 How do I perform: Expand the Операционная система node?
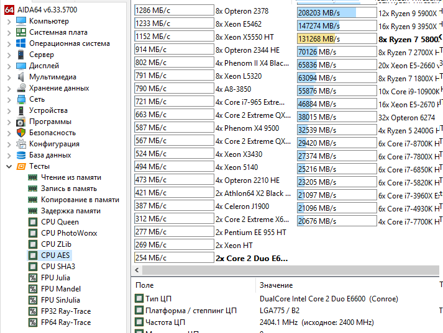9,43
